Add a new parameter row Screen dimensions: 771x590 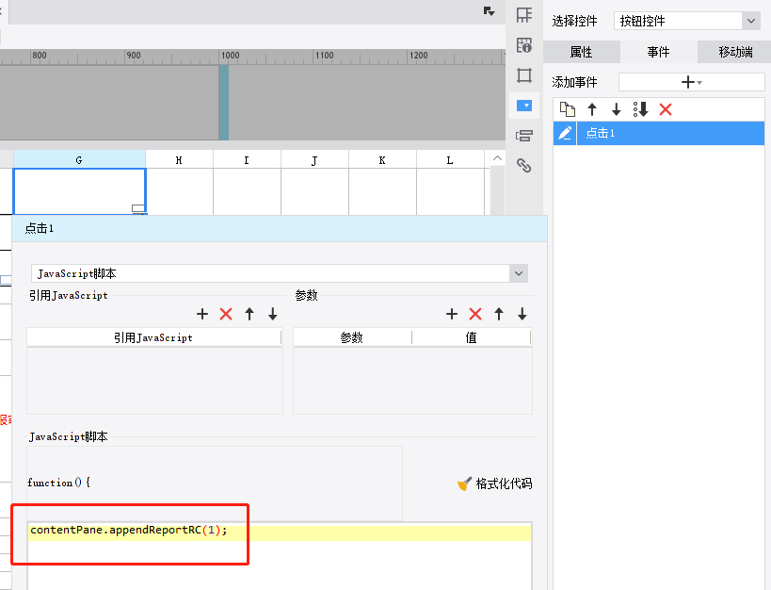452,314
